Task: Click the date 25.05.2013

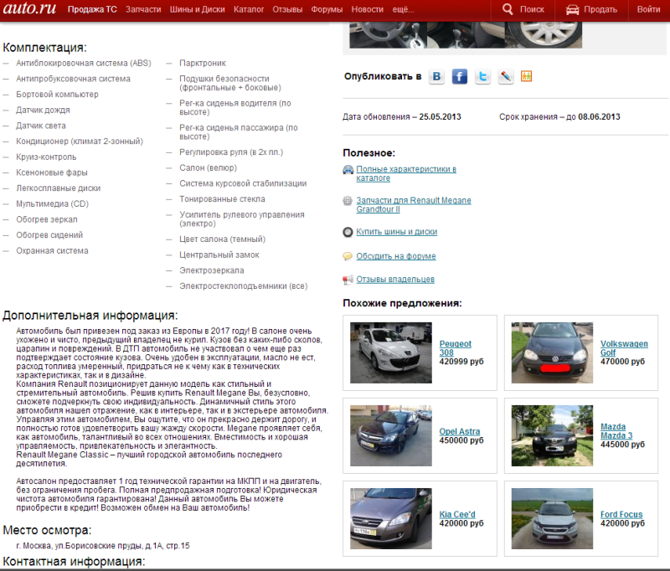Action: click(440, 117)
